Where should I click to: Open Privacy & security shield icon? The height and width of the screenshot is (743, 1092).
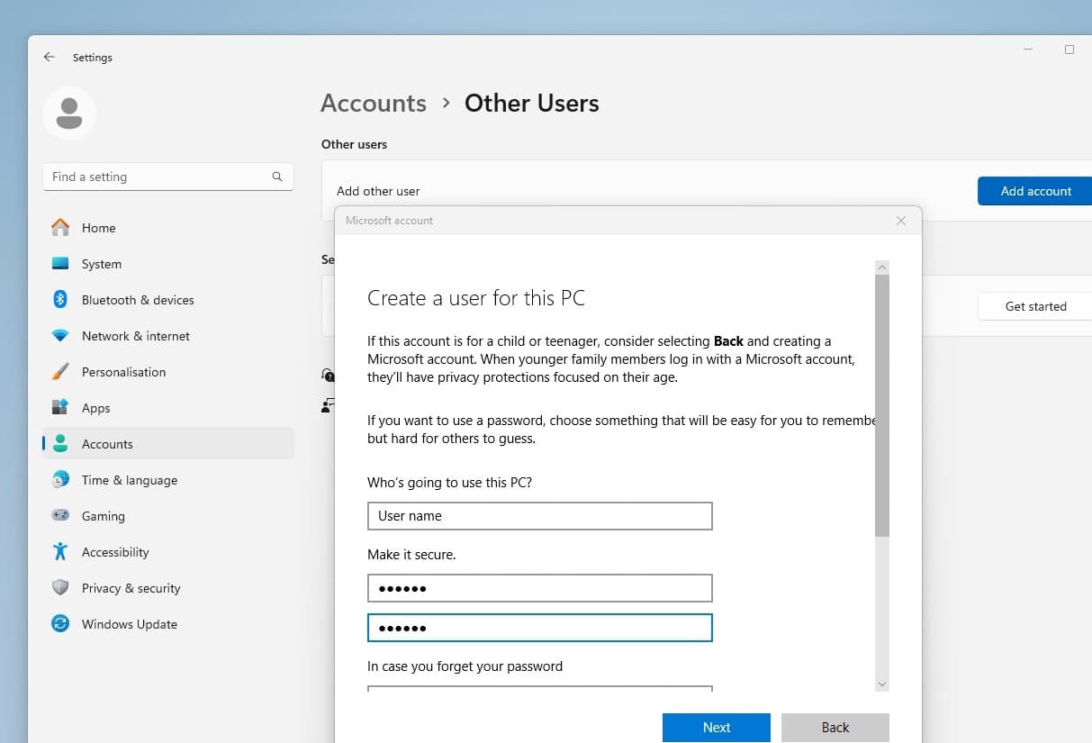[x=60, y=588]
